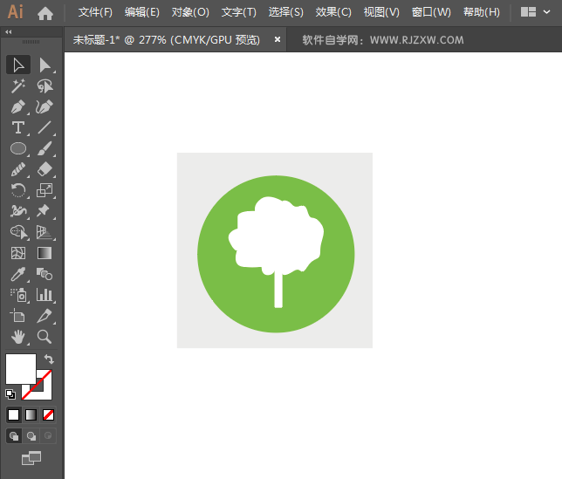
Task: Expand the collapsed tools panel arrows
Action: (x=9, y=31)
